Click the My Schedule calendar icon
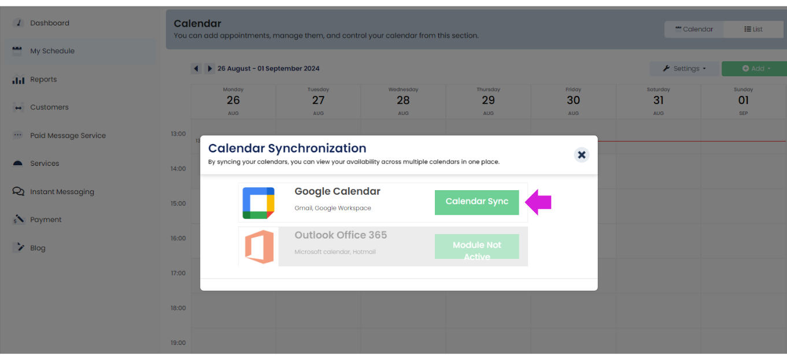The width and height of the screenshot is (787, 360). tap(18, 51)
